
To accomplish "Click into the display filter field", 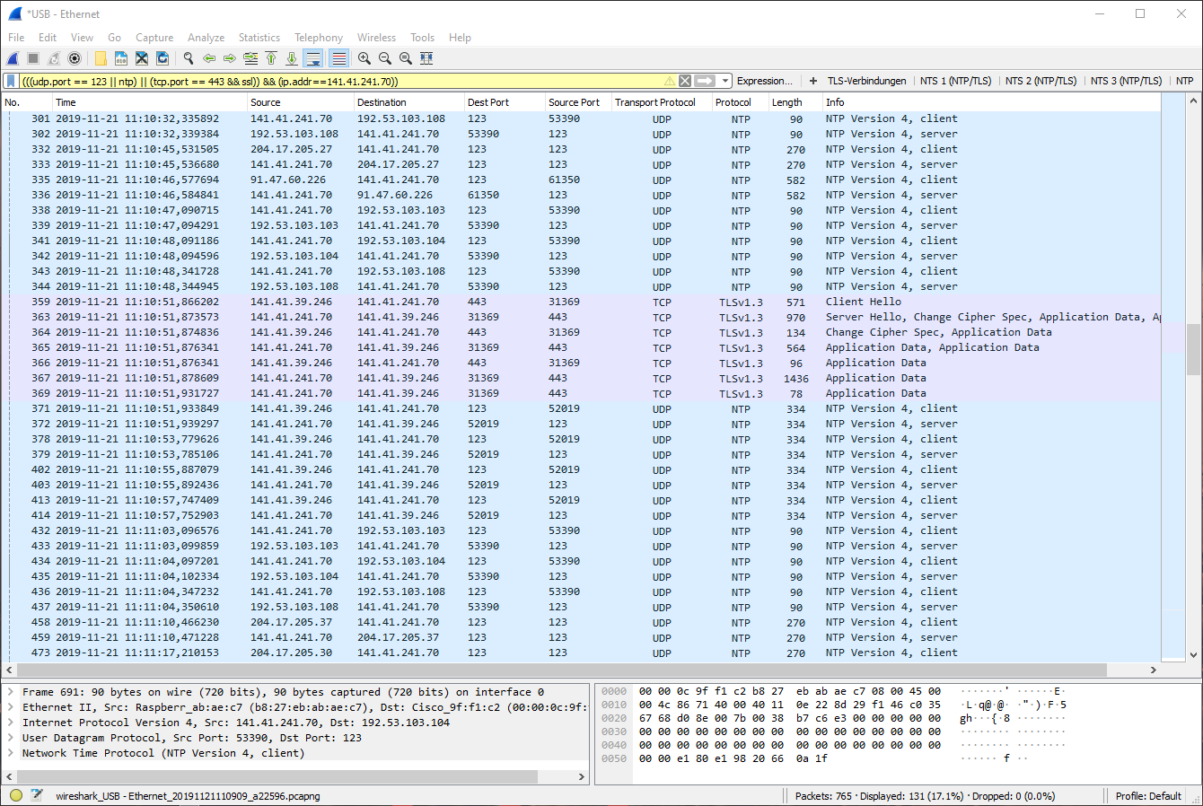I will (341, 81).
